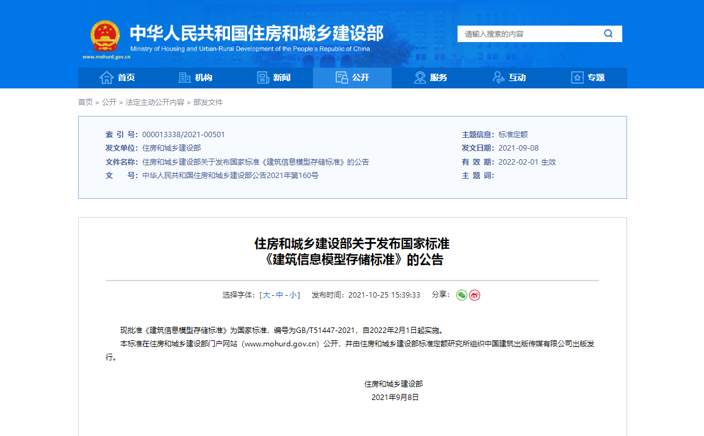
Task: Click the building icon beside 机构
Action: click(184, 77)
